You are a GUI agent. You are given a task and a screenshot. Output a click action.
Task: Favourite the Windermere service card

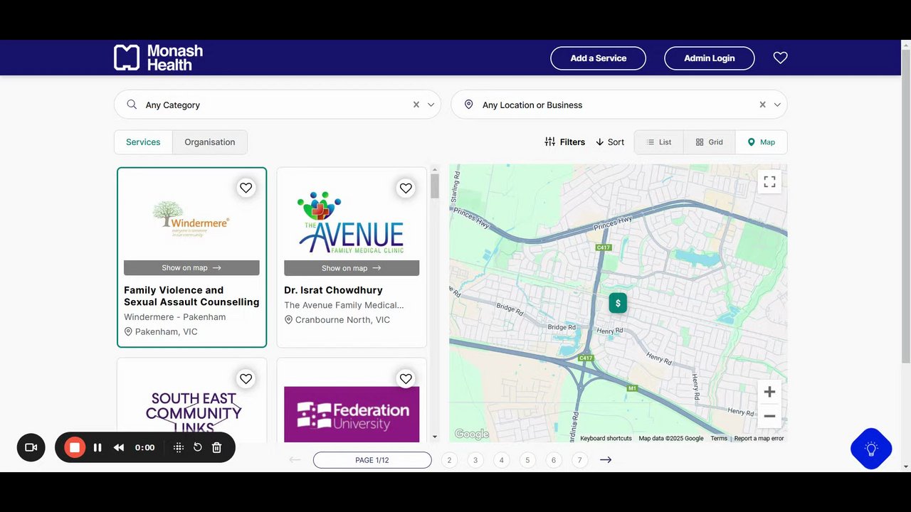tap(246, 188)
